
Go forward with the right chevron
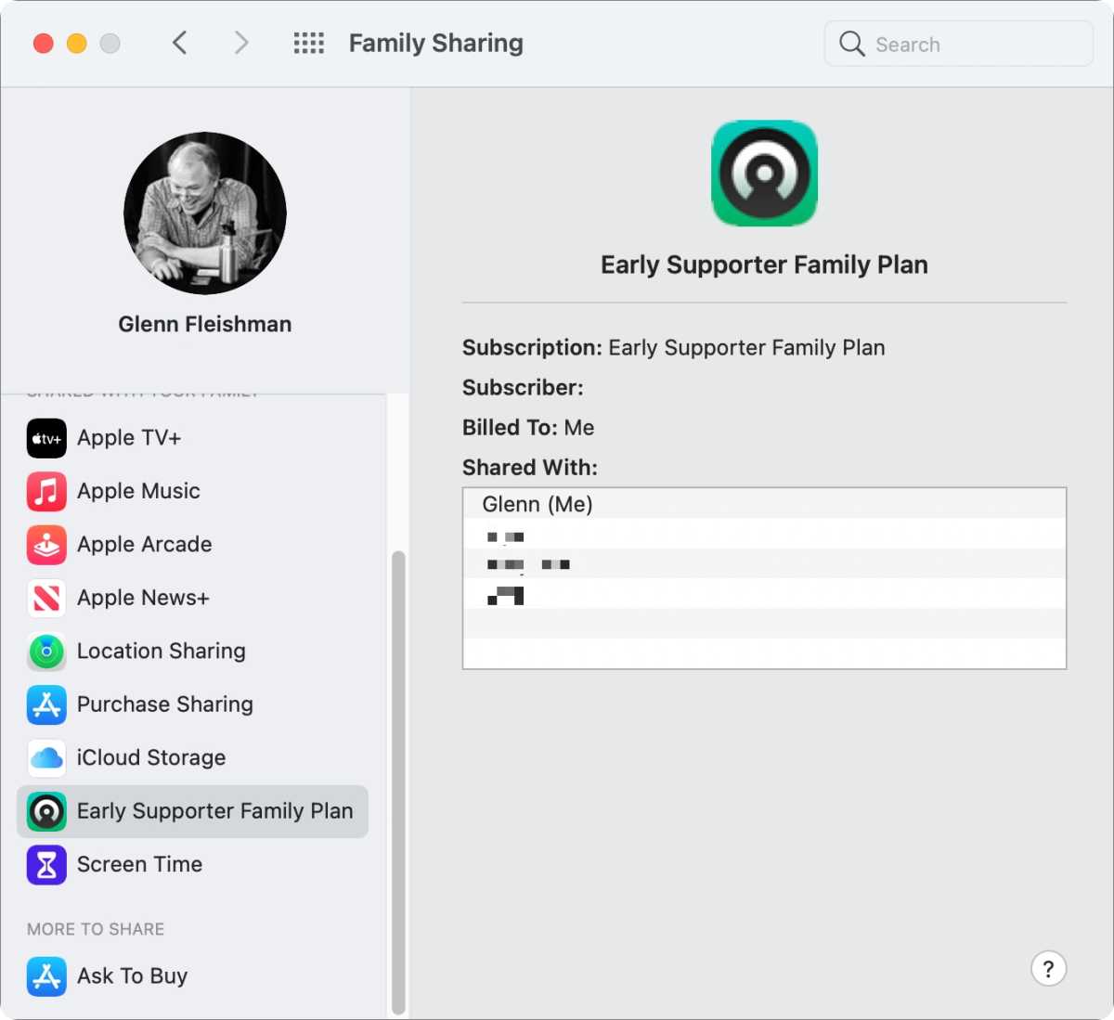pyautogui.click(x=241, y=43)
